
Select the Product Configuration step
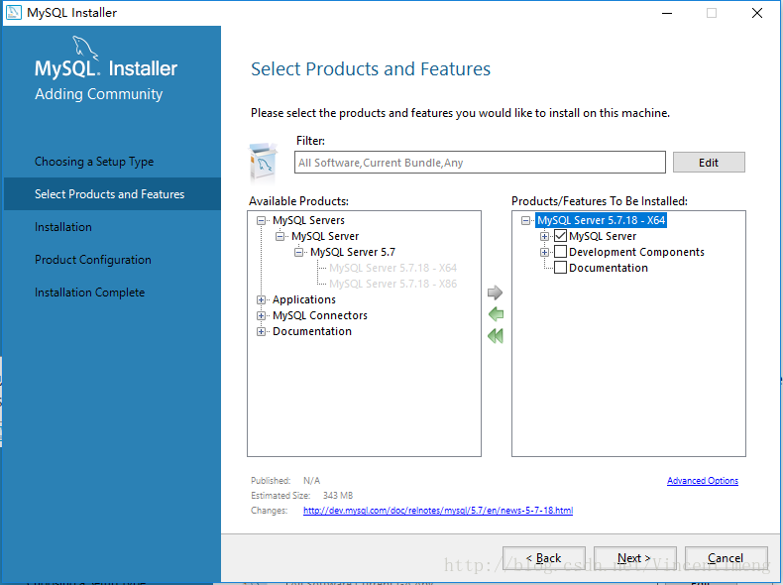click(x=93, y=260)
